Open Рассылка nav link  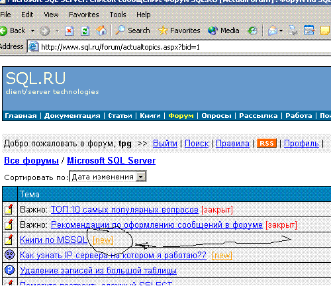(258, 116)
